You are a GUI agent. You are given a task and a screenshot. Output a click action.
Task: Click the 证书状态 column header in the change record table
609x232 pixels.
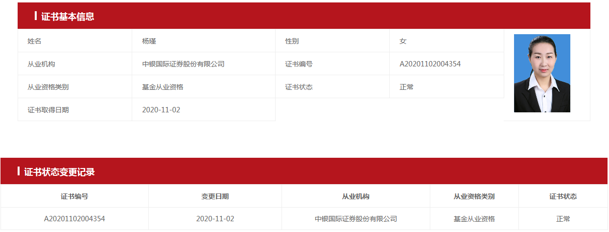563,196
